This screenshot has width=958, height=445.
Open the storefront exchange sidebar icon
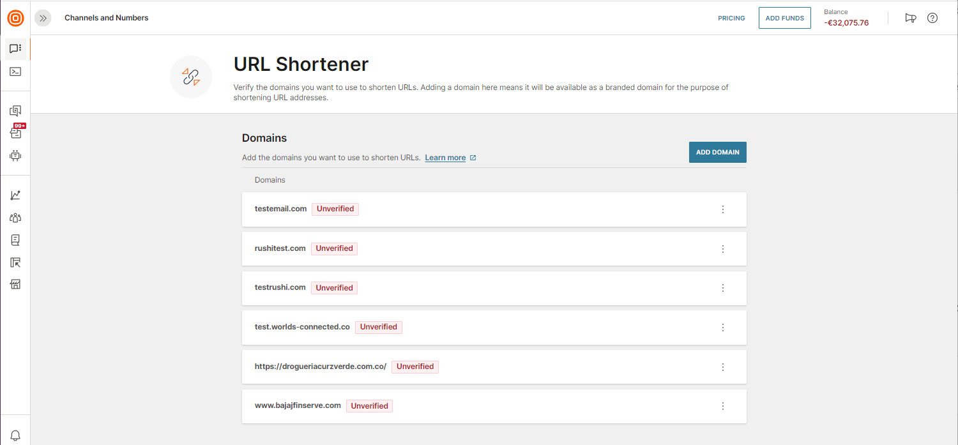15,284
